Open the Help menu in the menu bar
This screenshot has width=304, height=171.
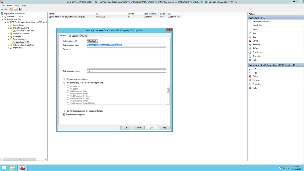point(23,5)
